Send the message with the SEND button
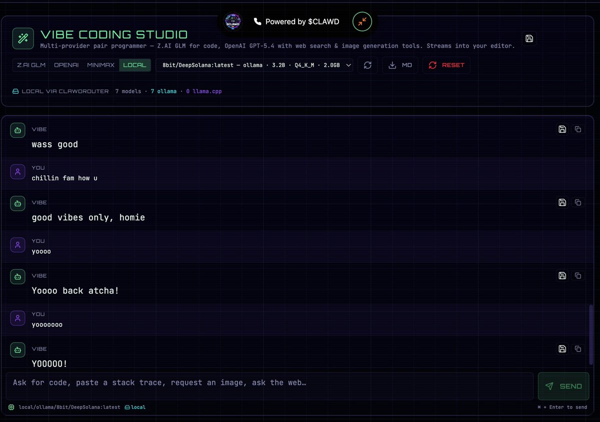Screen dimensions: 600x422 [563, 386]
